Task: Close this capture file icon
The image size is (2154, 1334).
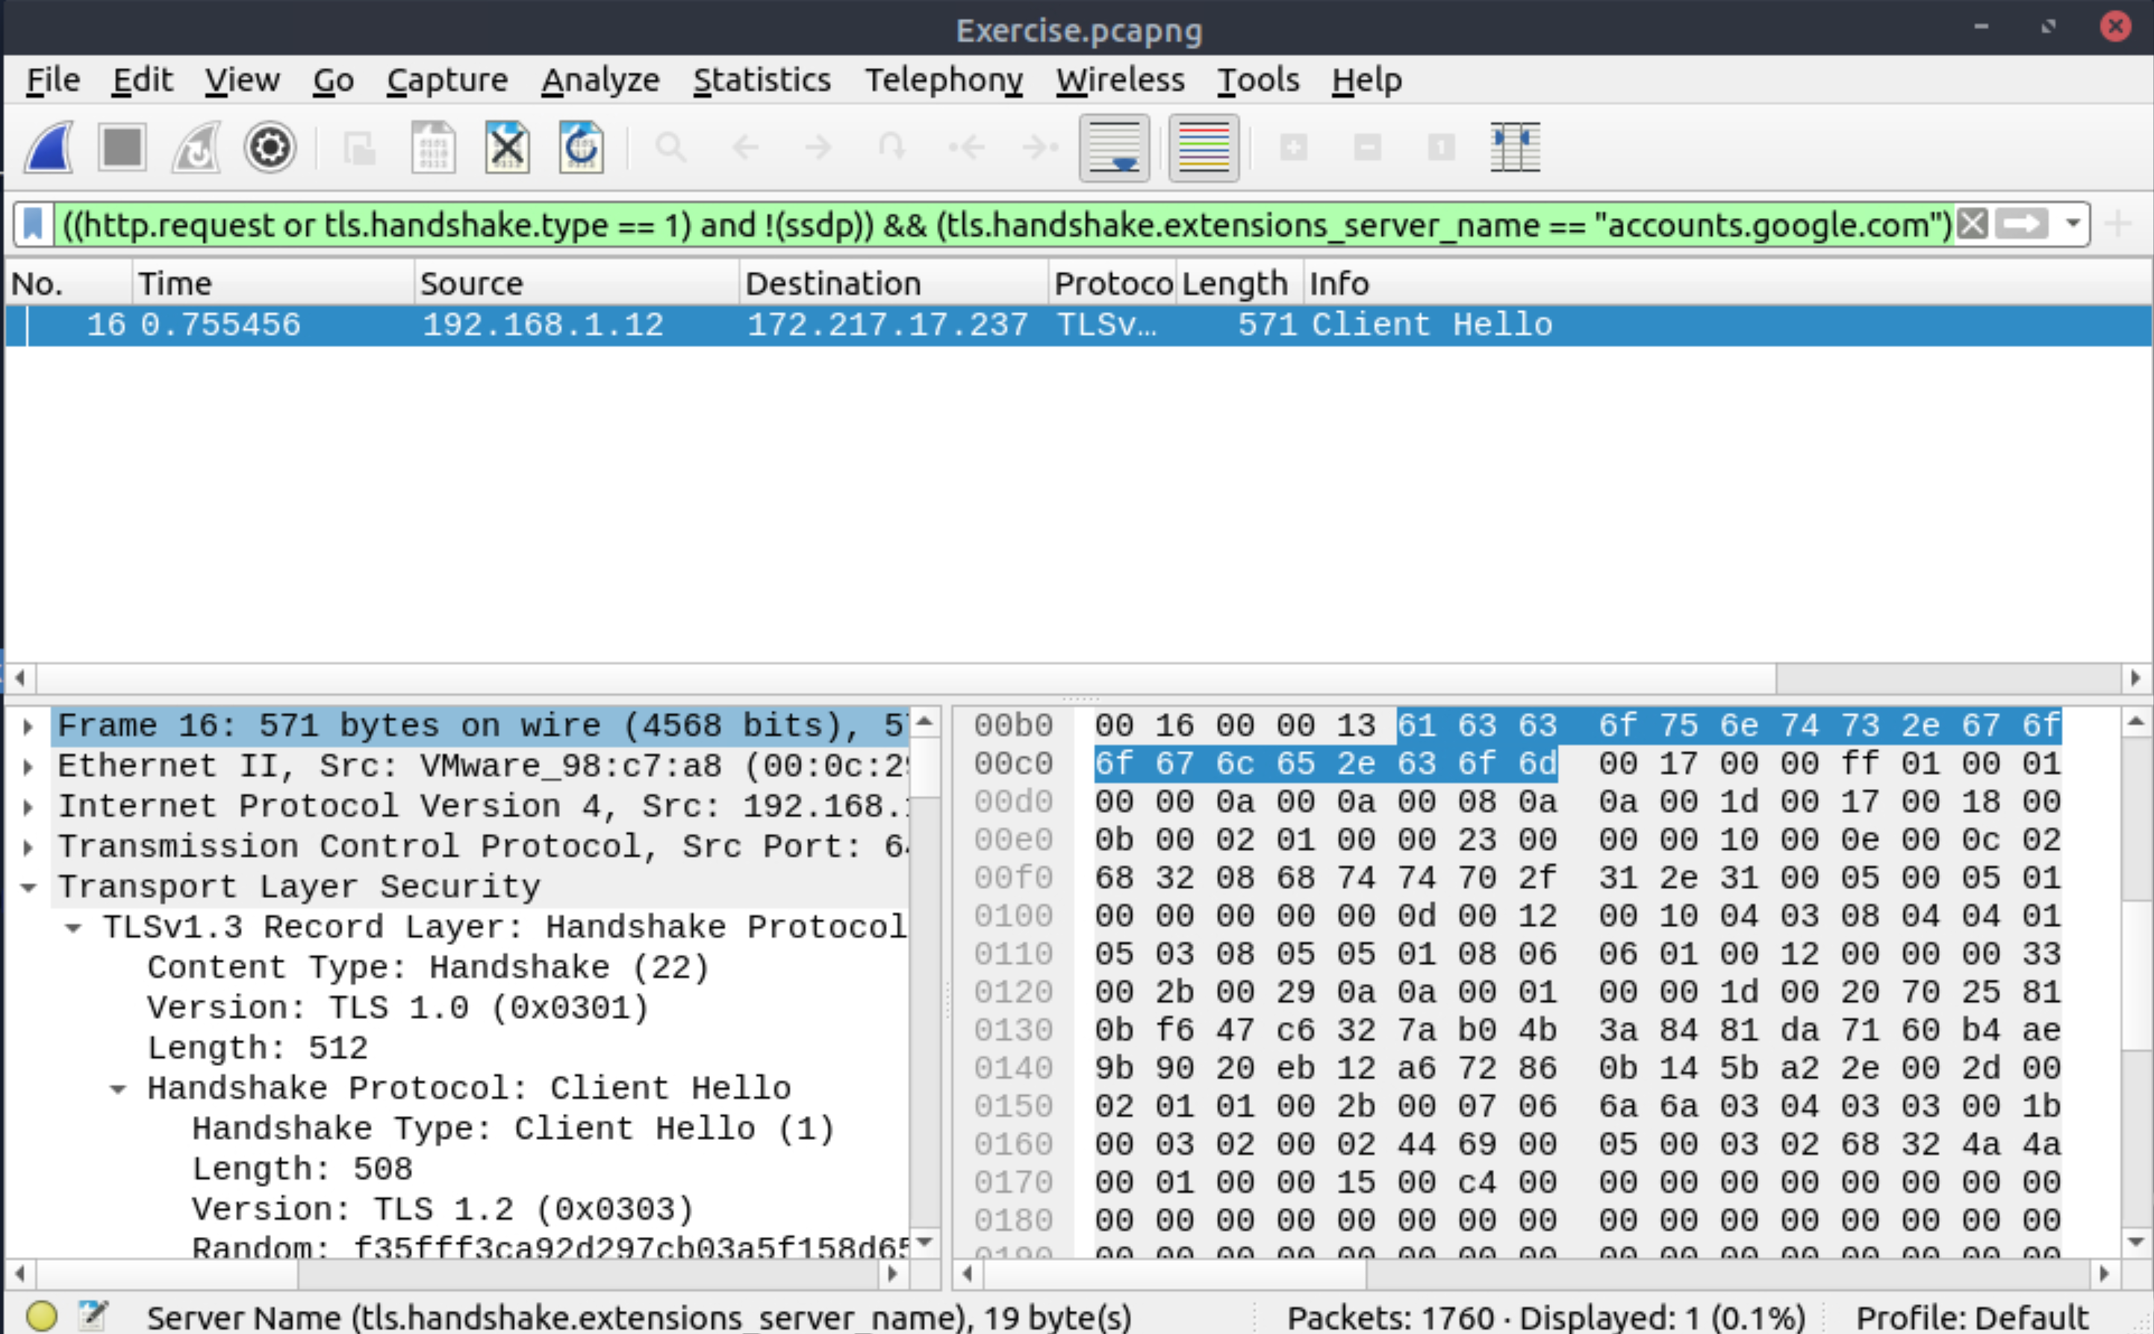Action: pyautogui.click(x=508, y=146)
